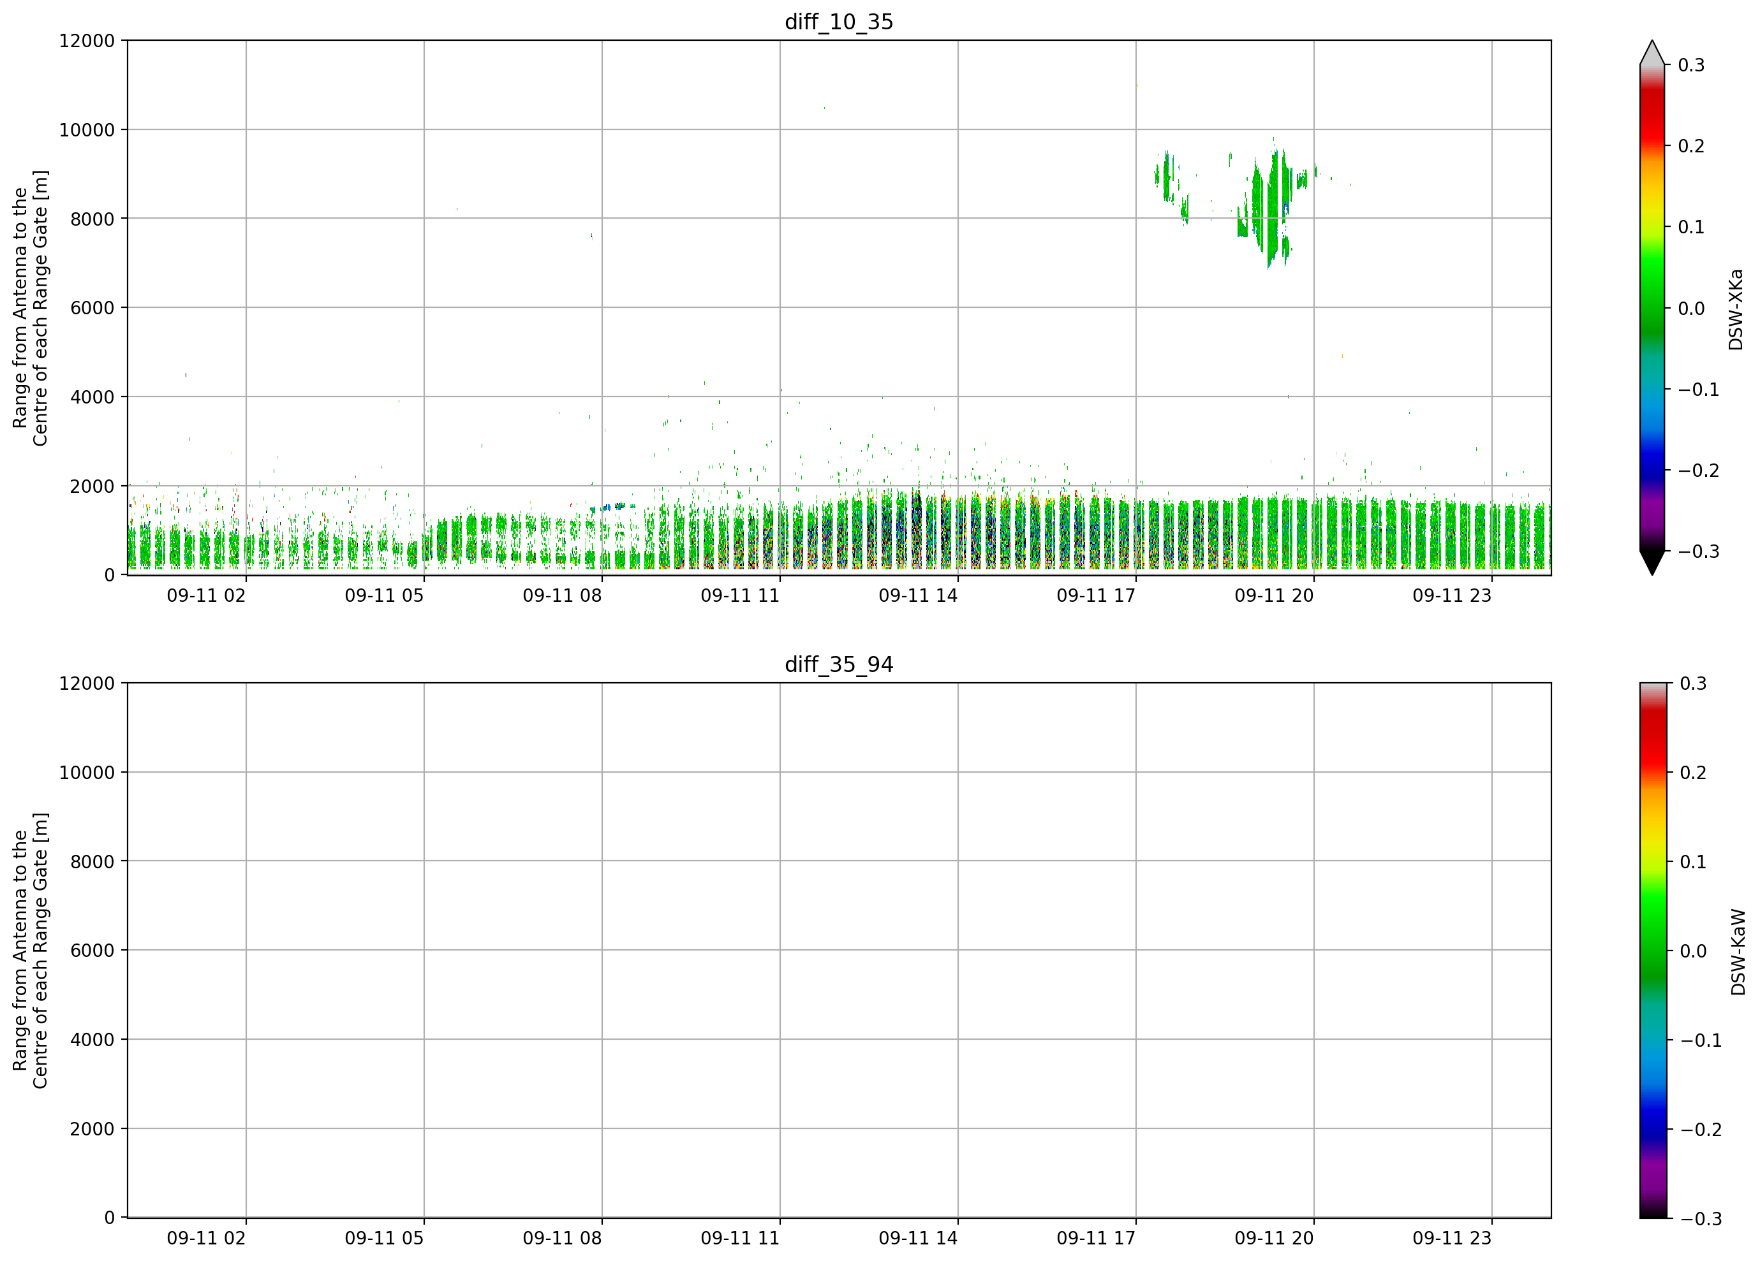The width and height of the screenshot is (1760, 1261).
Task: Click the 09-11 20 time label under diff_10_35
Action: coord(1274,595)
